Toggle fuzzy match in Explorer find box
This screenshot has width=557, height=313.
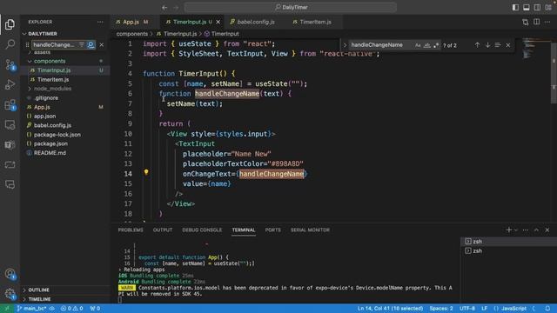[x=91, y=44]
